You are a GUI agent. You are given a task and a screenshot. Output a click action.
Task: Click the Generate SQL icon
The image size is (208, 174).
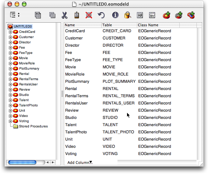click(140, 15)
